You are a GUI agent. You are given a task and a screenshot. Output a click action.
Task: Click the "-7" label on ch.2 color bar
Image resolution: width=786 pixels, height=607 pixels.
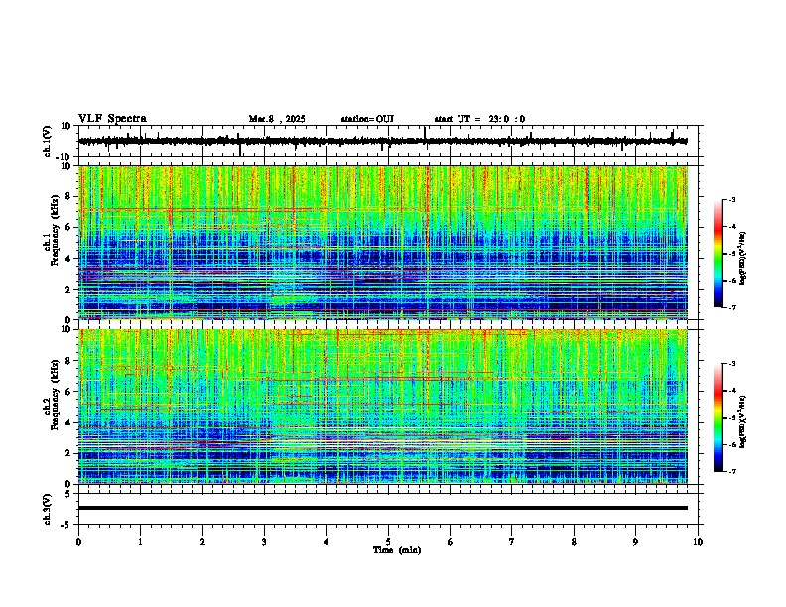[x=732, y=471]
